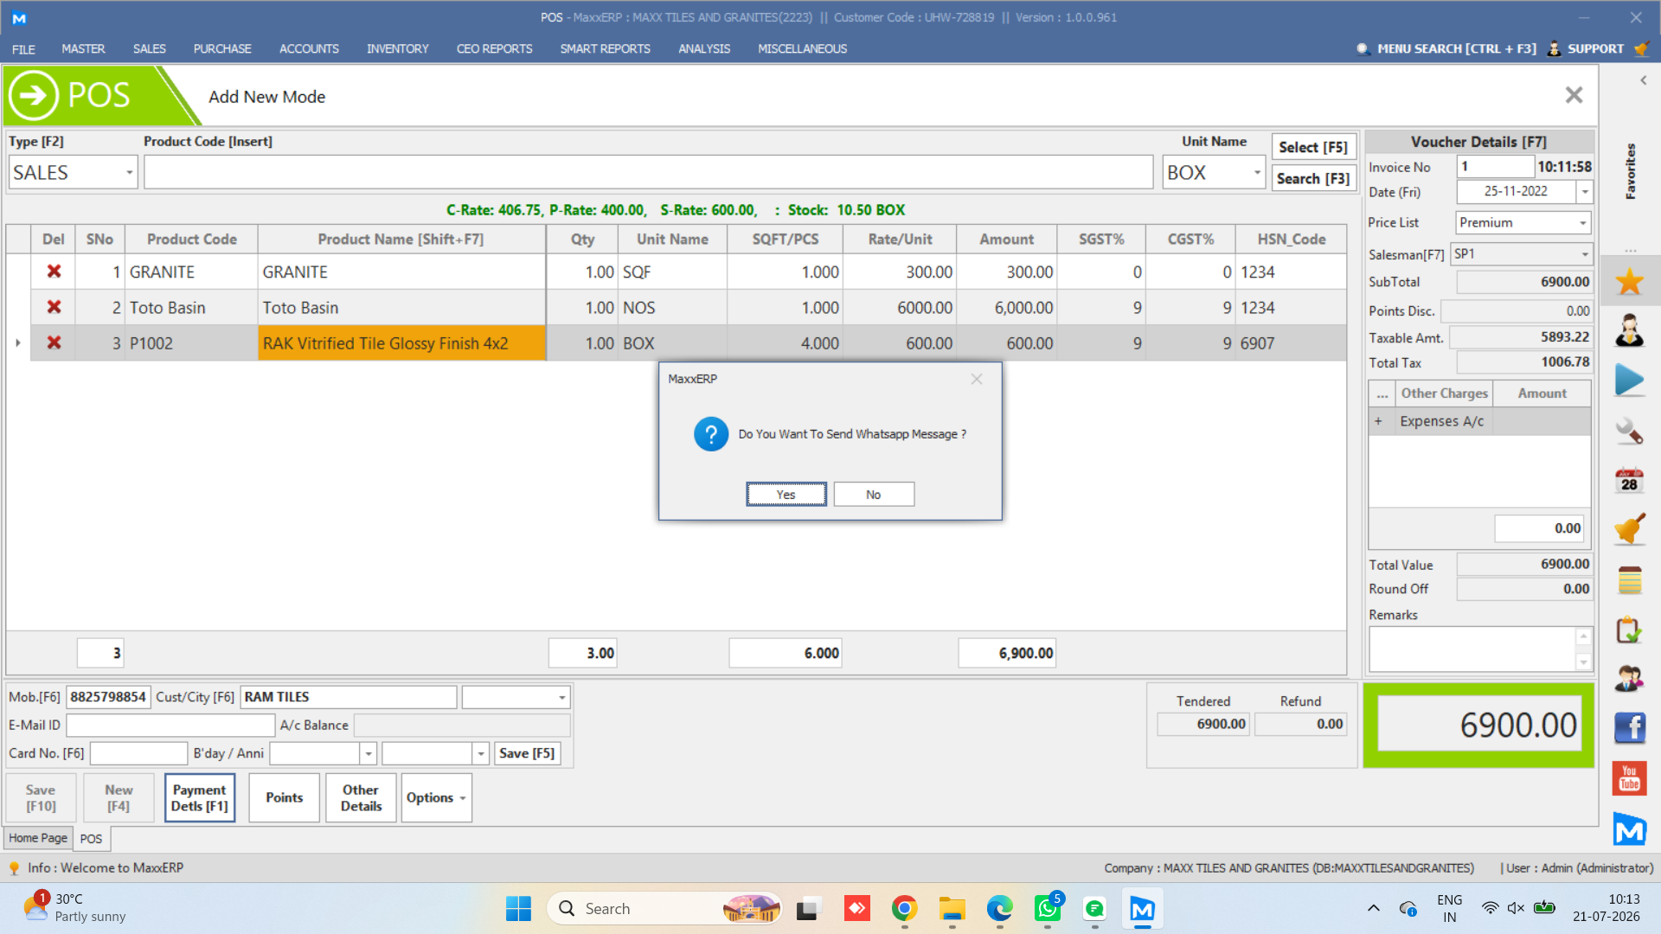
Task: Open the SUPPORT link
Action: (x=1586, y=49)
